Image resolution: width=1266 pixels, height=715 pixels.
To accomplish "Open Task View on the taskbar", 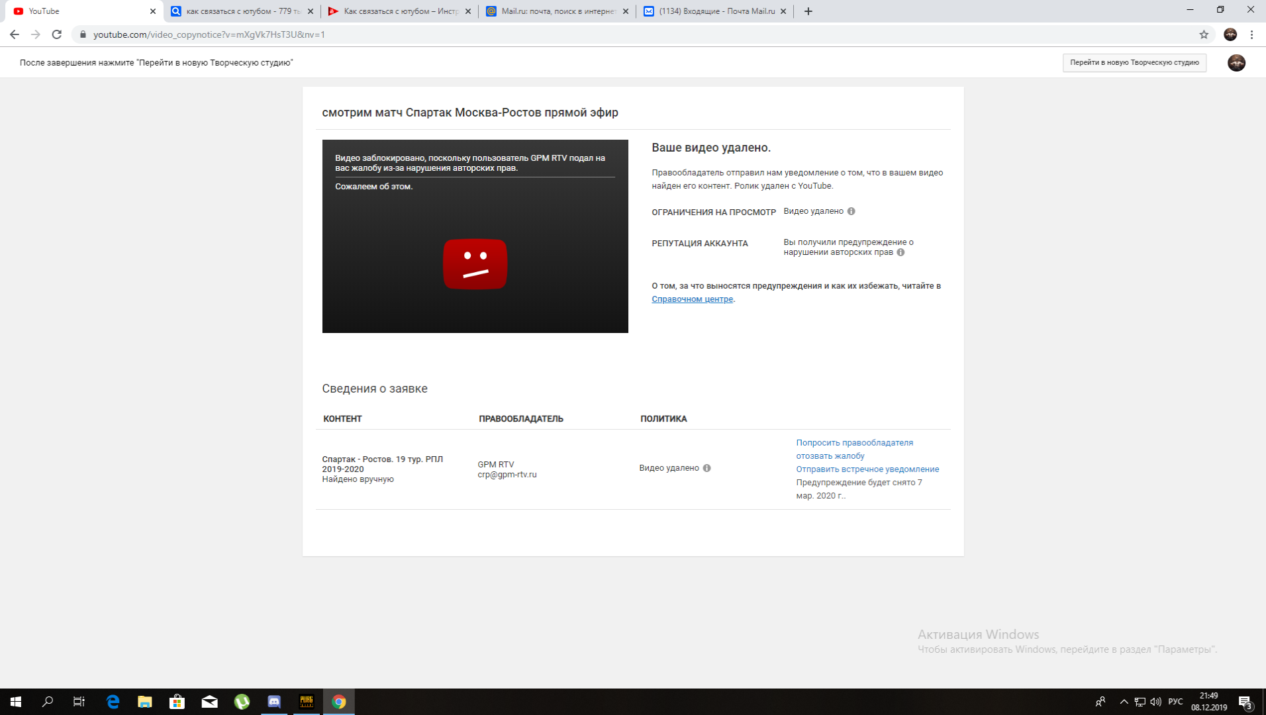I will (79, 702).
